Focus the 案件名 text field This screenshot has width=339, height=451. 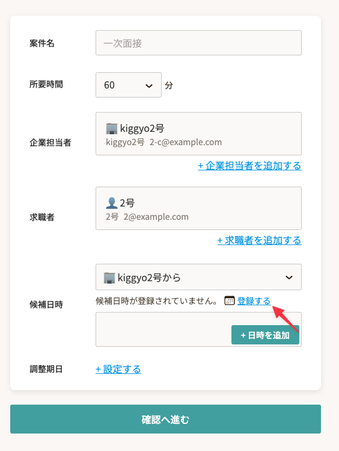point(198,43)
